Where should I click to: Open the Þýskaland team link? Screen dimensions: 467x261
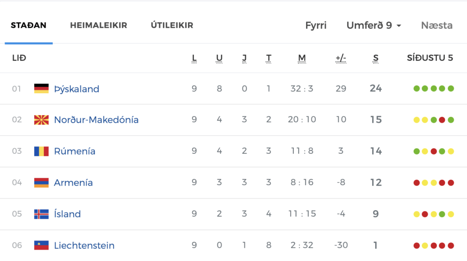click(77, 89)
